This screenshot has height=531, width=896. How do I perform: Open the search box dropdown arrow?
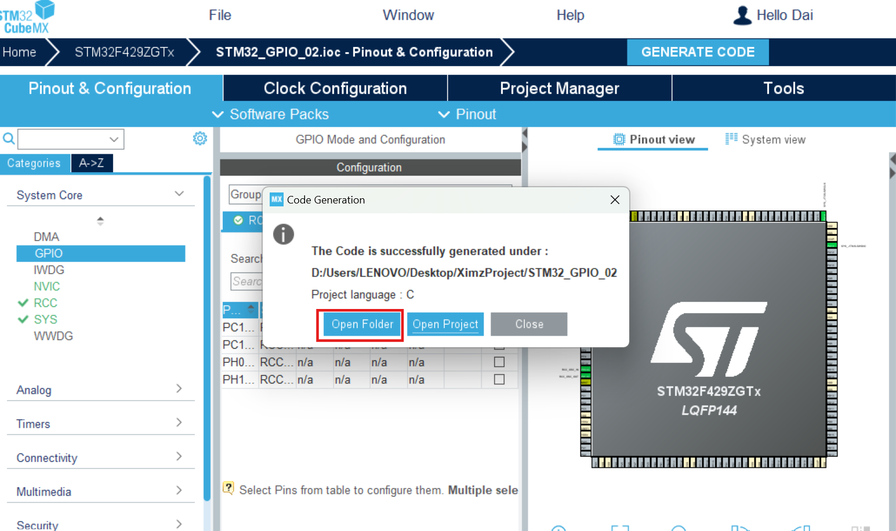(x=114, y=139)
